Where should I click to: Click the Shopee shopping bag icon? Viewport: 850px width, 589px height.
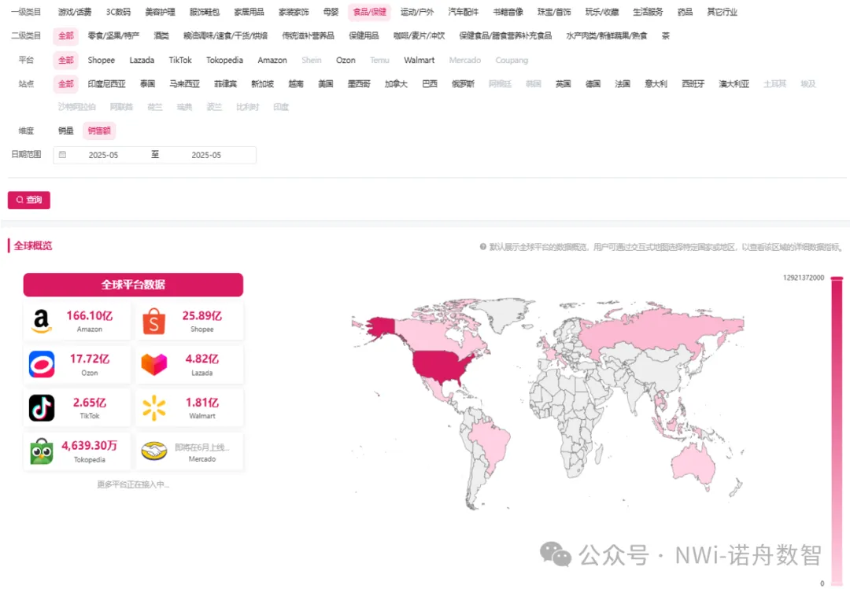[x=154, y=321]
